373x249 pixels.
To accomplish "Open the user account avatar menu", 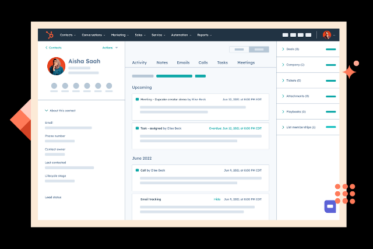I will pyautogui.click(x=327, y=35).
